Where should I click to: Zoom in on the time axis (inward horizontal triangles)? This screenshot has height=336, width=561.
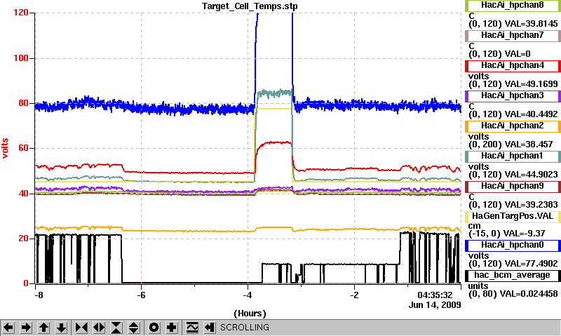pyautogui.click(x=81, y=328)
